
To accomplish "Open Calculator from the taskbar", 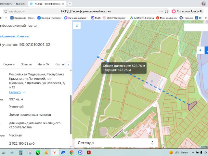I will (x=21, y=152).
